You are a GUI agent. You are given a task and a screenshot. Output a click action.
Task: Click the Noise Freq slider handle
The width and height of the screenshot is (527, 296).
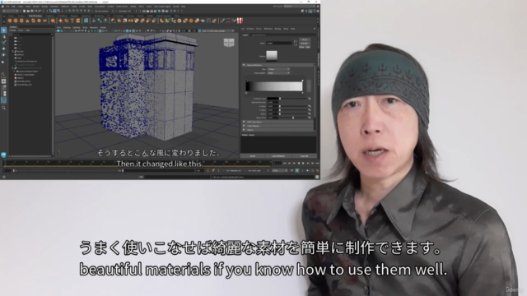pyautogui.click(x=293, y=118)
